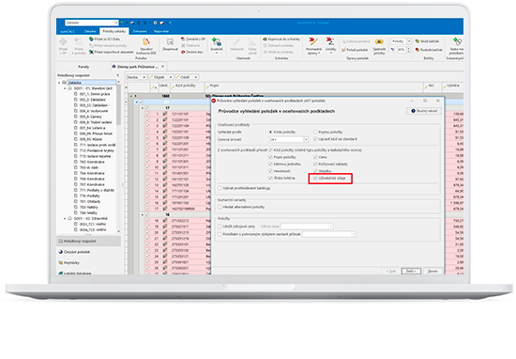Click the Stručný návod help button
516x359 pixels.
(424, 111)
